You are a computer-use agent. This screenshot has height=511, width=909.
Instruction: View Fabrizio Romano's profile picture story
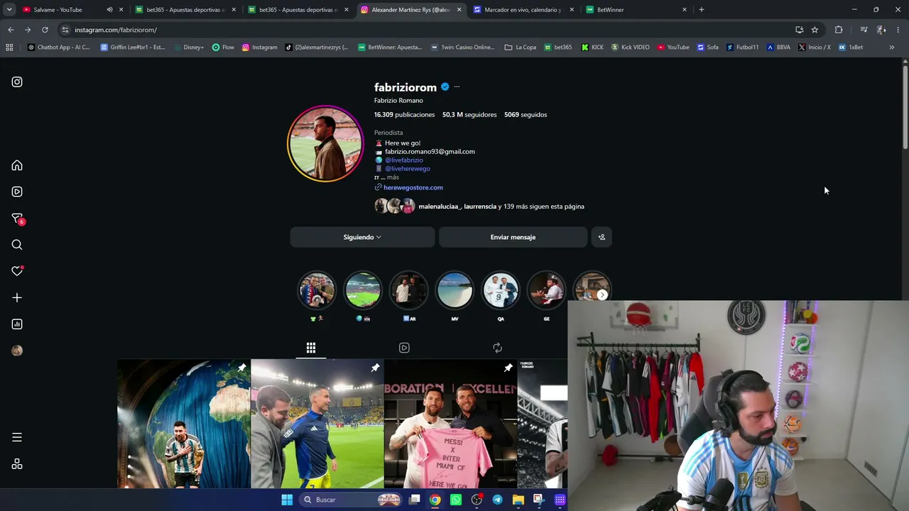coord(325,143)
